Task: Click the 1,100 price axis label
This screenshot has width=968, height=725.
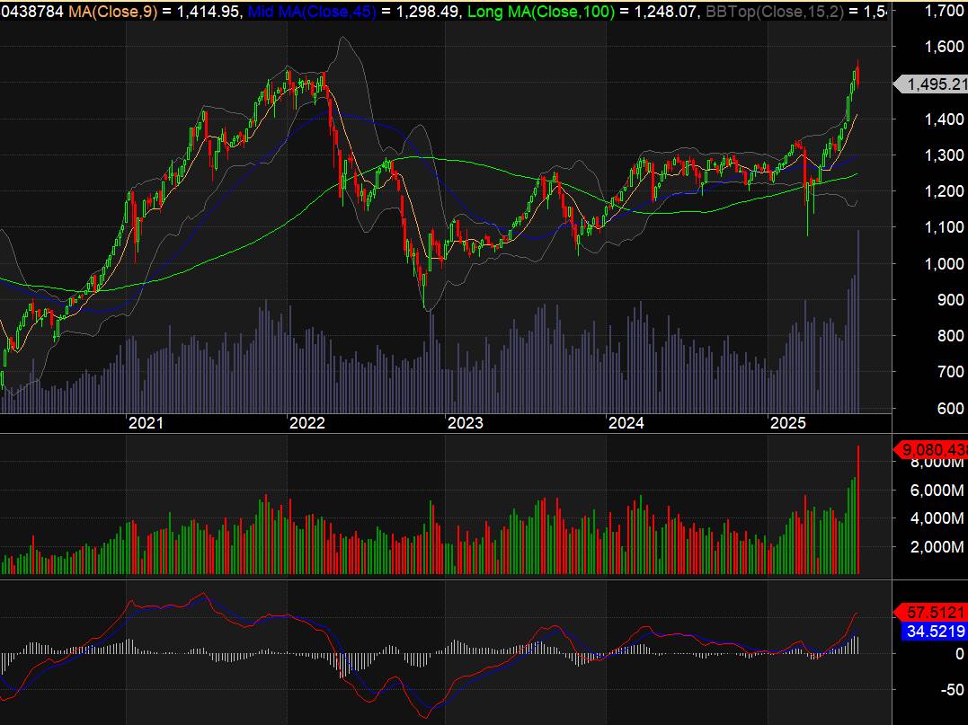Action: point(944,227)
